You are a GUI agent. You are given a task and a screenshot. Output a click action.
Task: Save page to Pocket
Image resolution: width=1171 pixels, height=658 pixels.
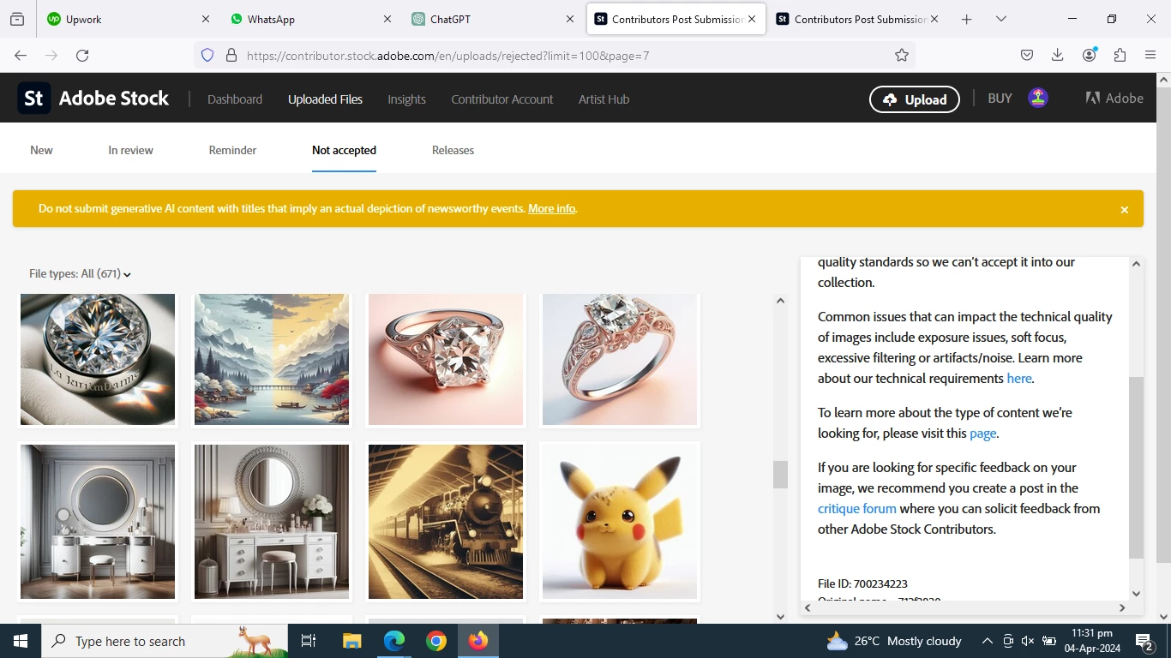(1027, 56)
